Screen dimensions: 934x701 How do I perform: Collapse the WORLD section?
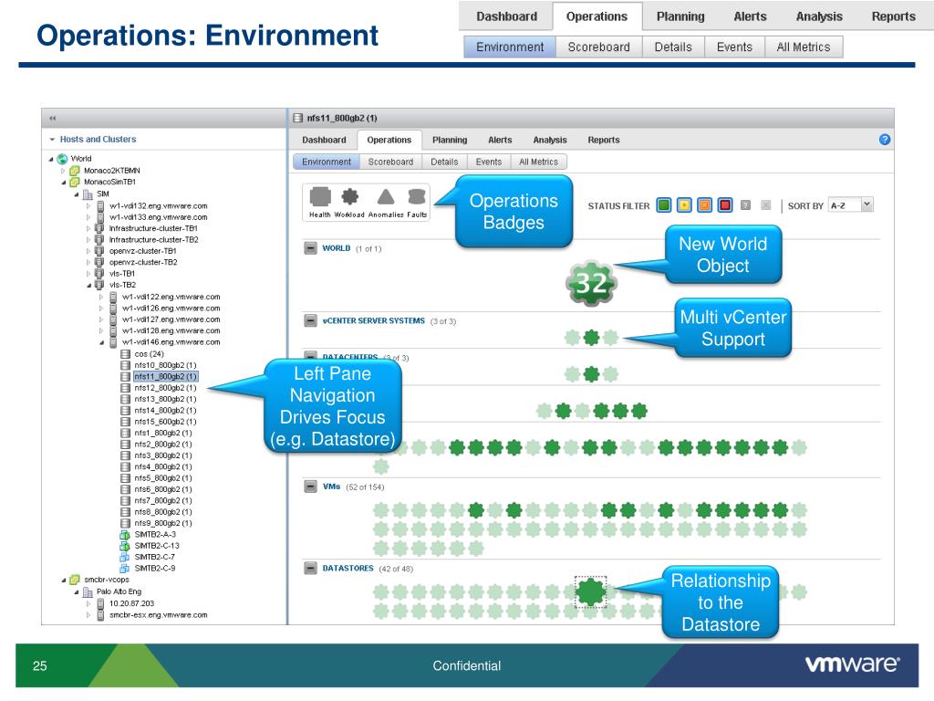tap(310, 248)
